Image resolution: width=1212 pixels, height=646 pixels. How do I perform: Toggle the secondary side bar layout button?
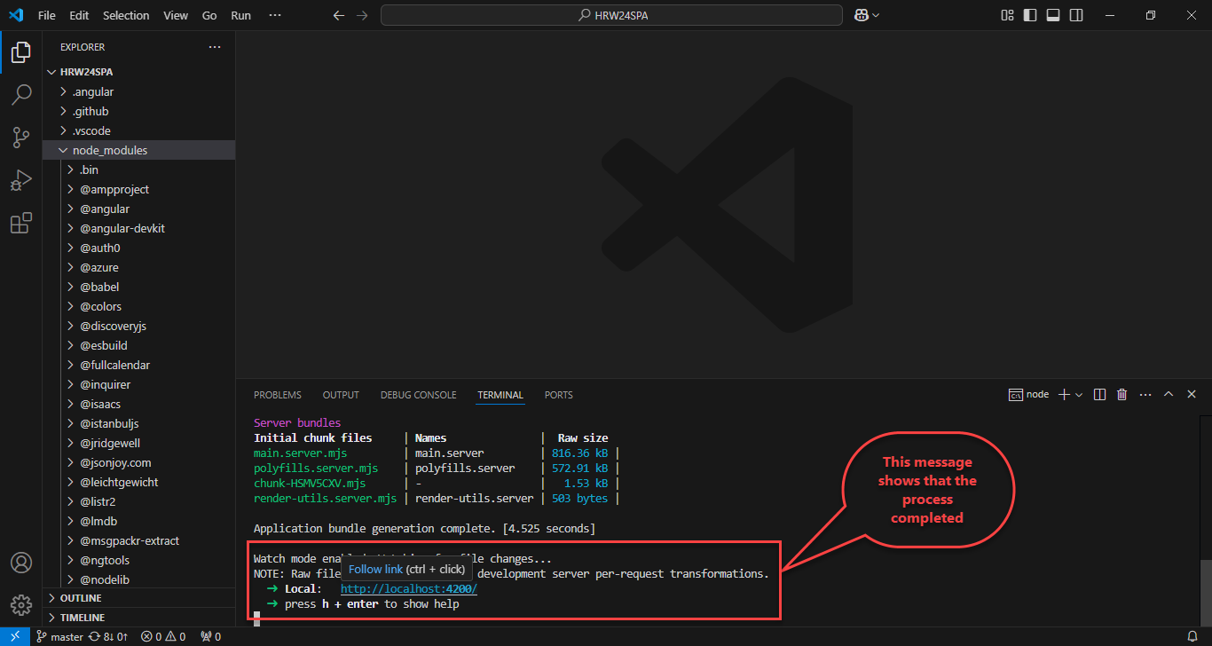[x=1076, y=15]
